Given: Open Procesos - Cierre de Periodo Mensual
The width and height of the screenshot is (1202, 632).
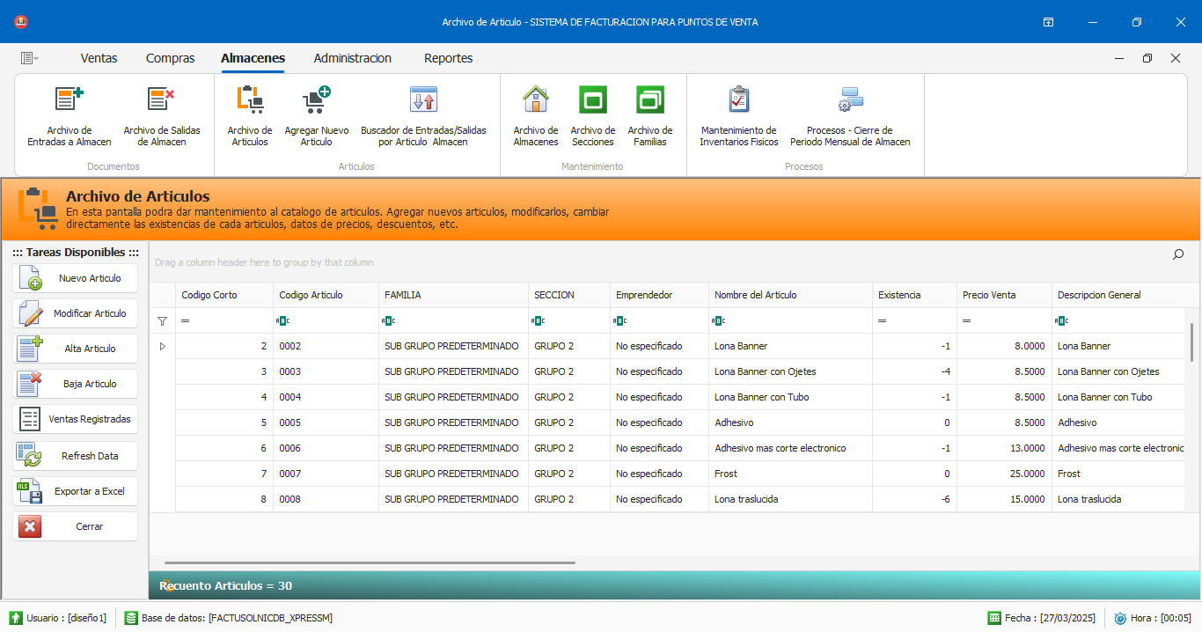Looking at the screenshot, I should (x=850, y=115).
